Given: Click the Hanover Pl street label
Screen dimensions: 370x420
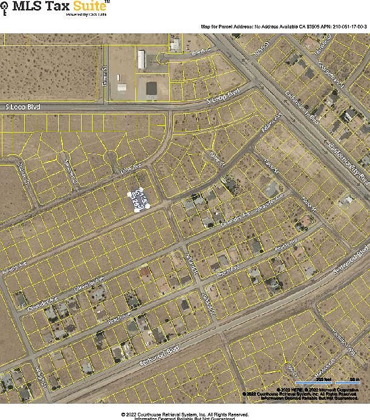Looking at the screenshot, I should coord(325,367).
